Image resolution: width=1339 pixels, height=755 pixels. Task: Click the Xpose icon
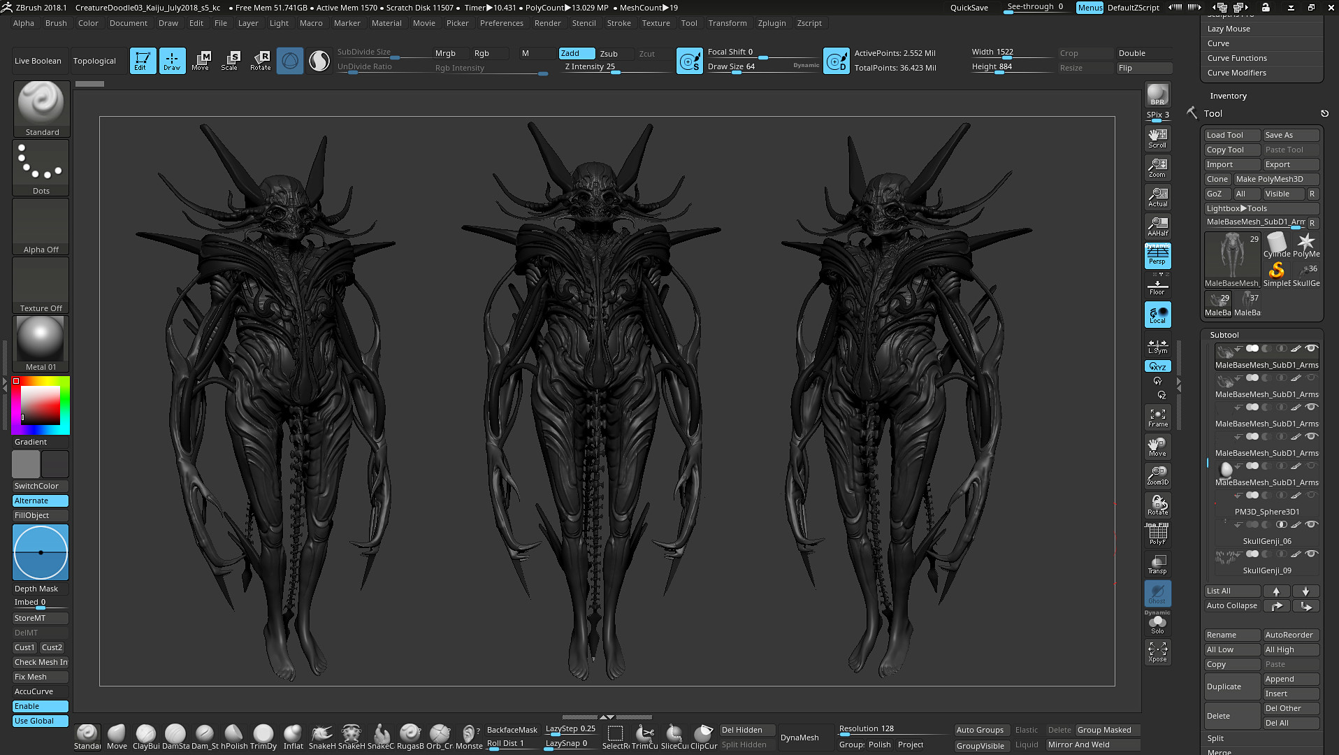coord(1157,652)
